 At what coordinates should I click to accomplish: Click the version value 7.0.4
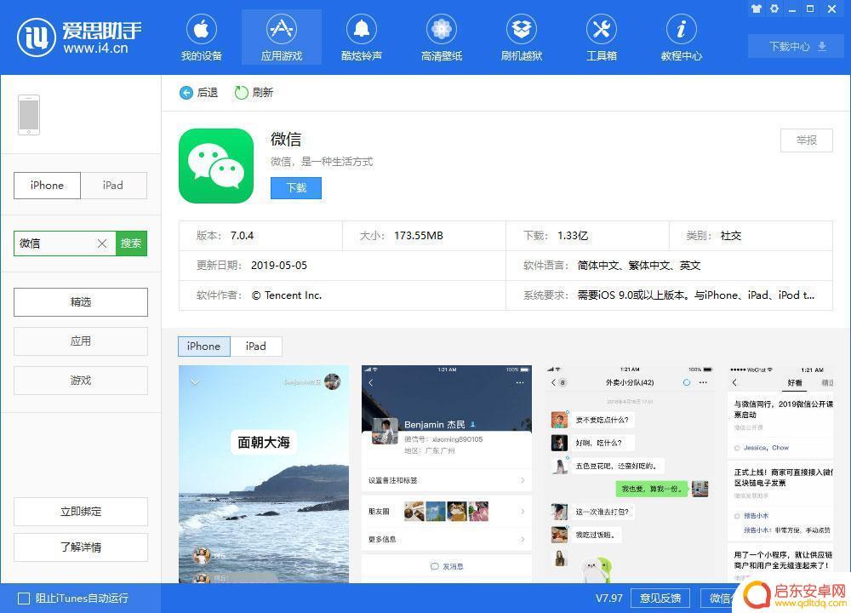(242, 236)
